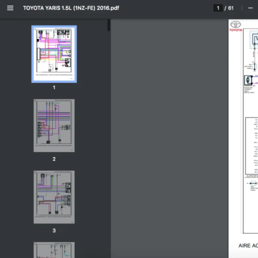
Task: Click the thumbnail sidebar scrollbar handle
Action: (109, 25)
